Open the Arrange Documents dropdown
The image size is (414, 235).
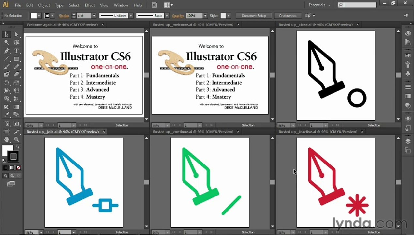168,5
